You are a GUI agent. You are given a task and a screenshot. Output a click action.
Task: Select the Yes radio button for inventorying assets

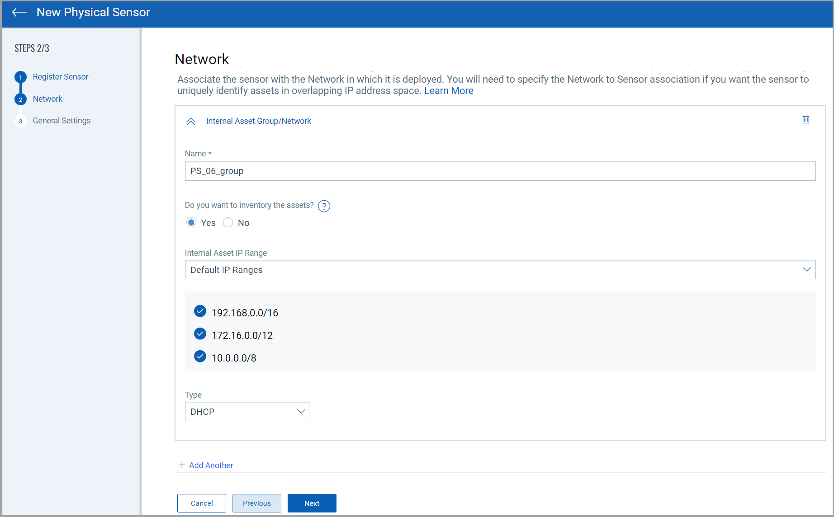191,222
